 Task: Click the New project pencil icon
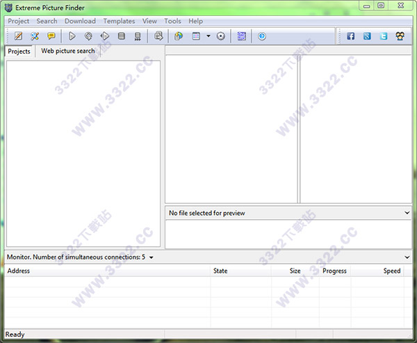pos(18,36)
